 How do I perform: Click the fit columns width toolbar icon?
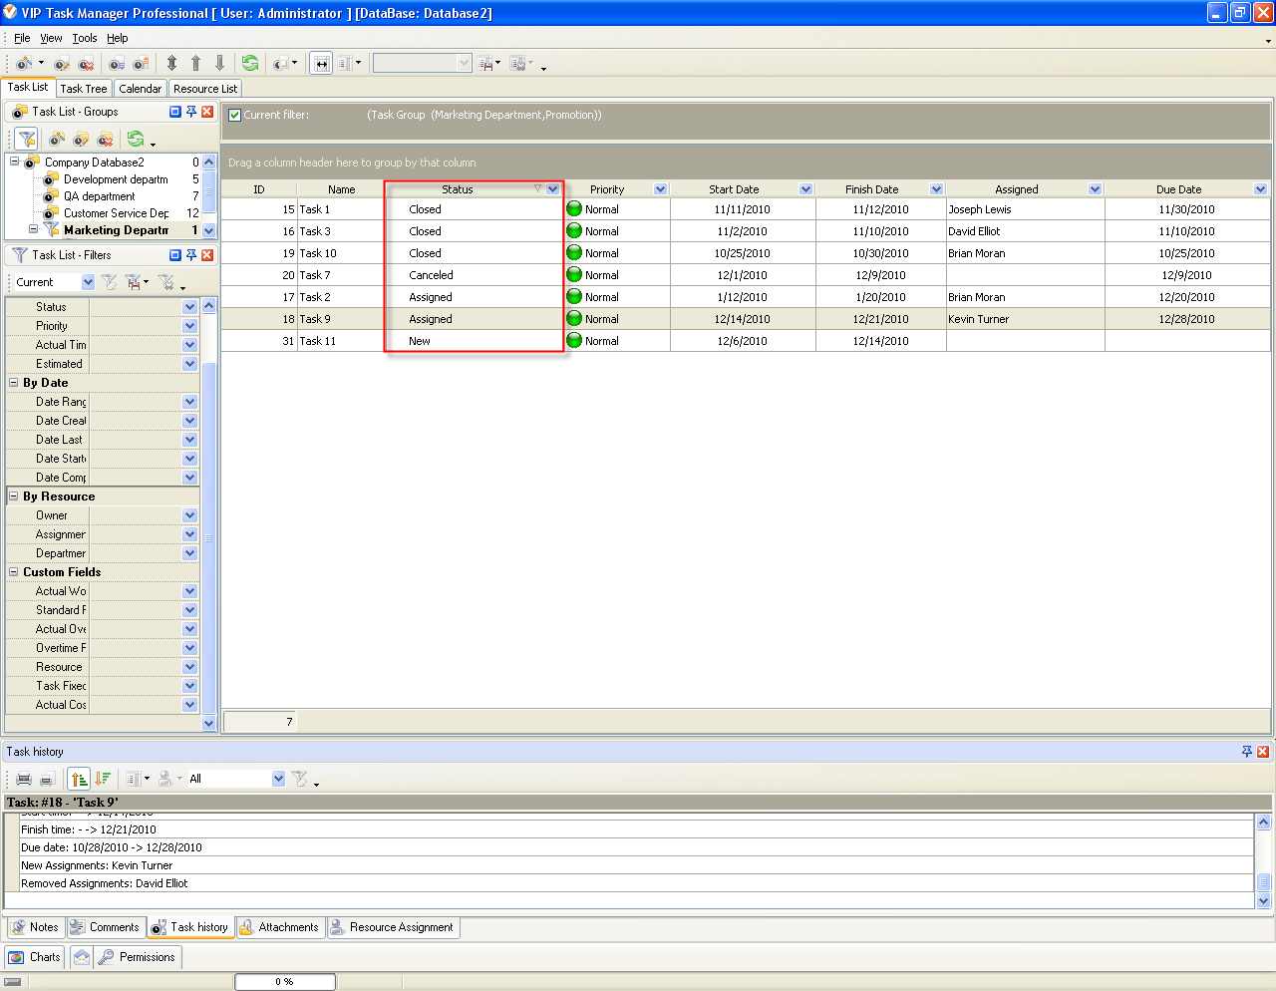click(x=321, y=63)
